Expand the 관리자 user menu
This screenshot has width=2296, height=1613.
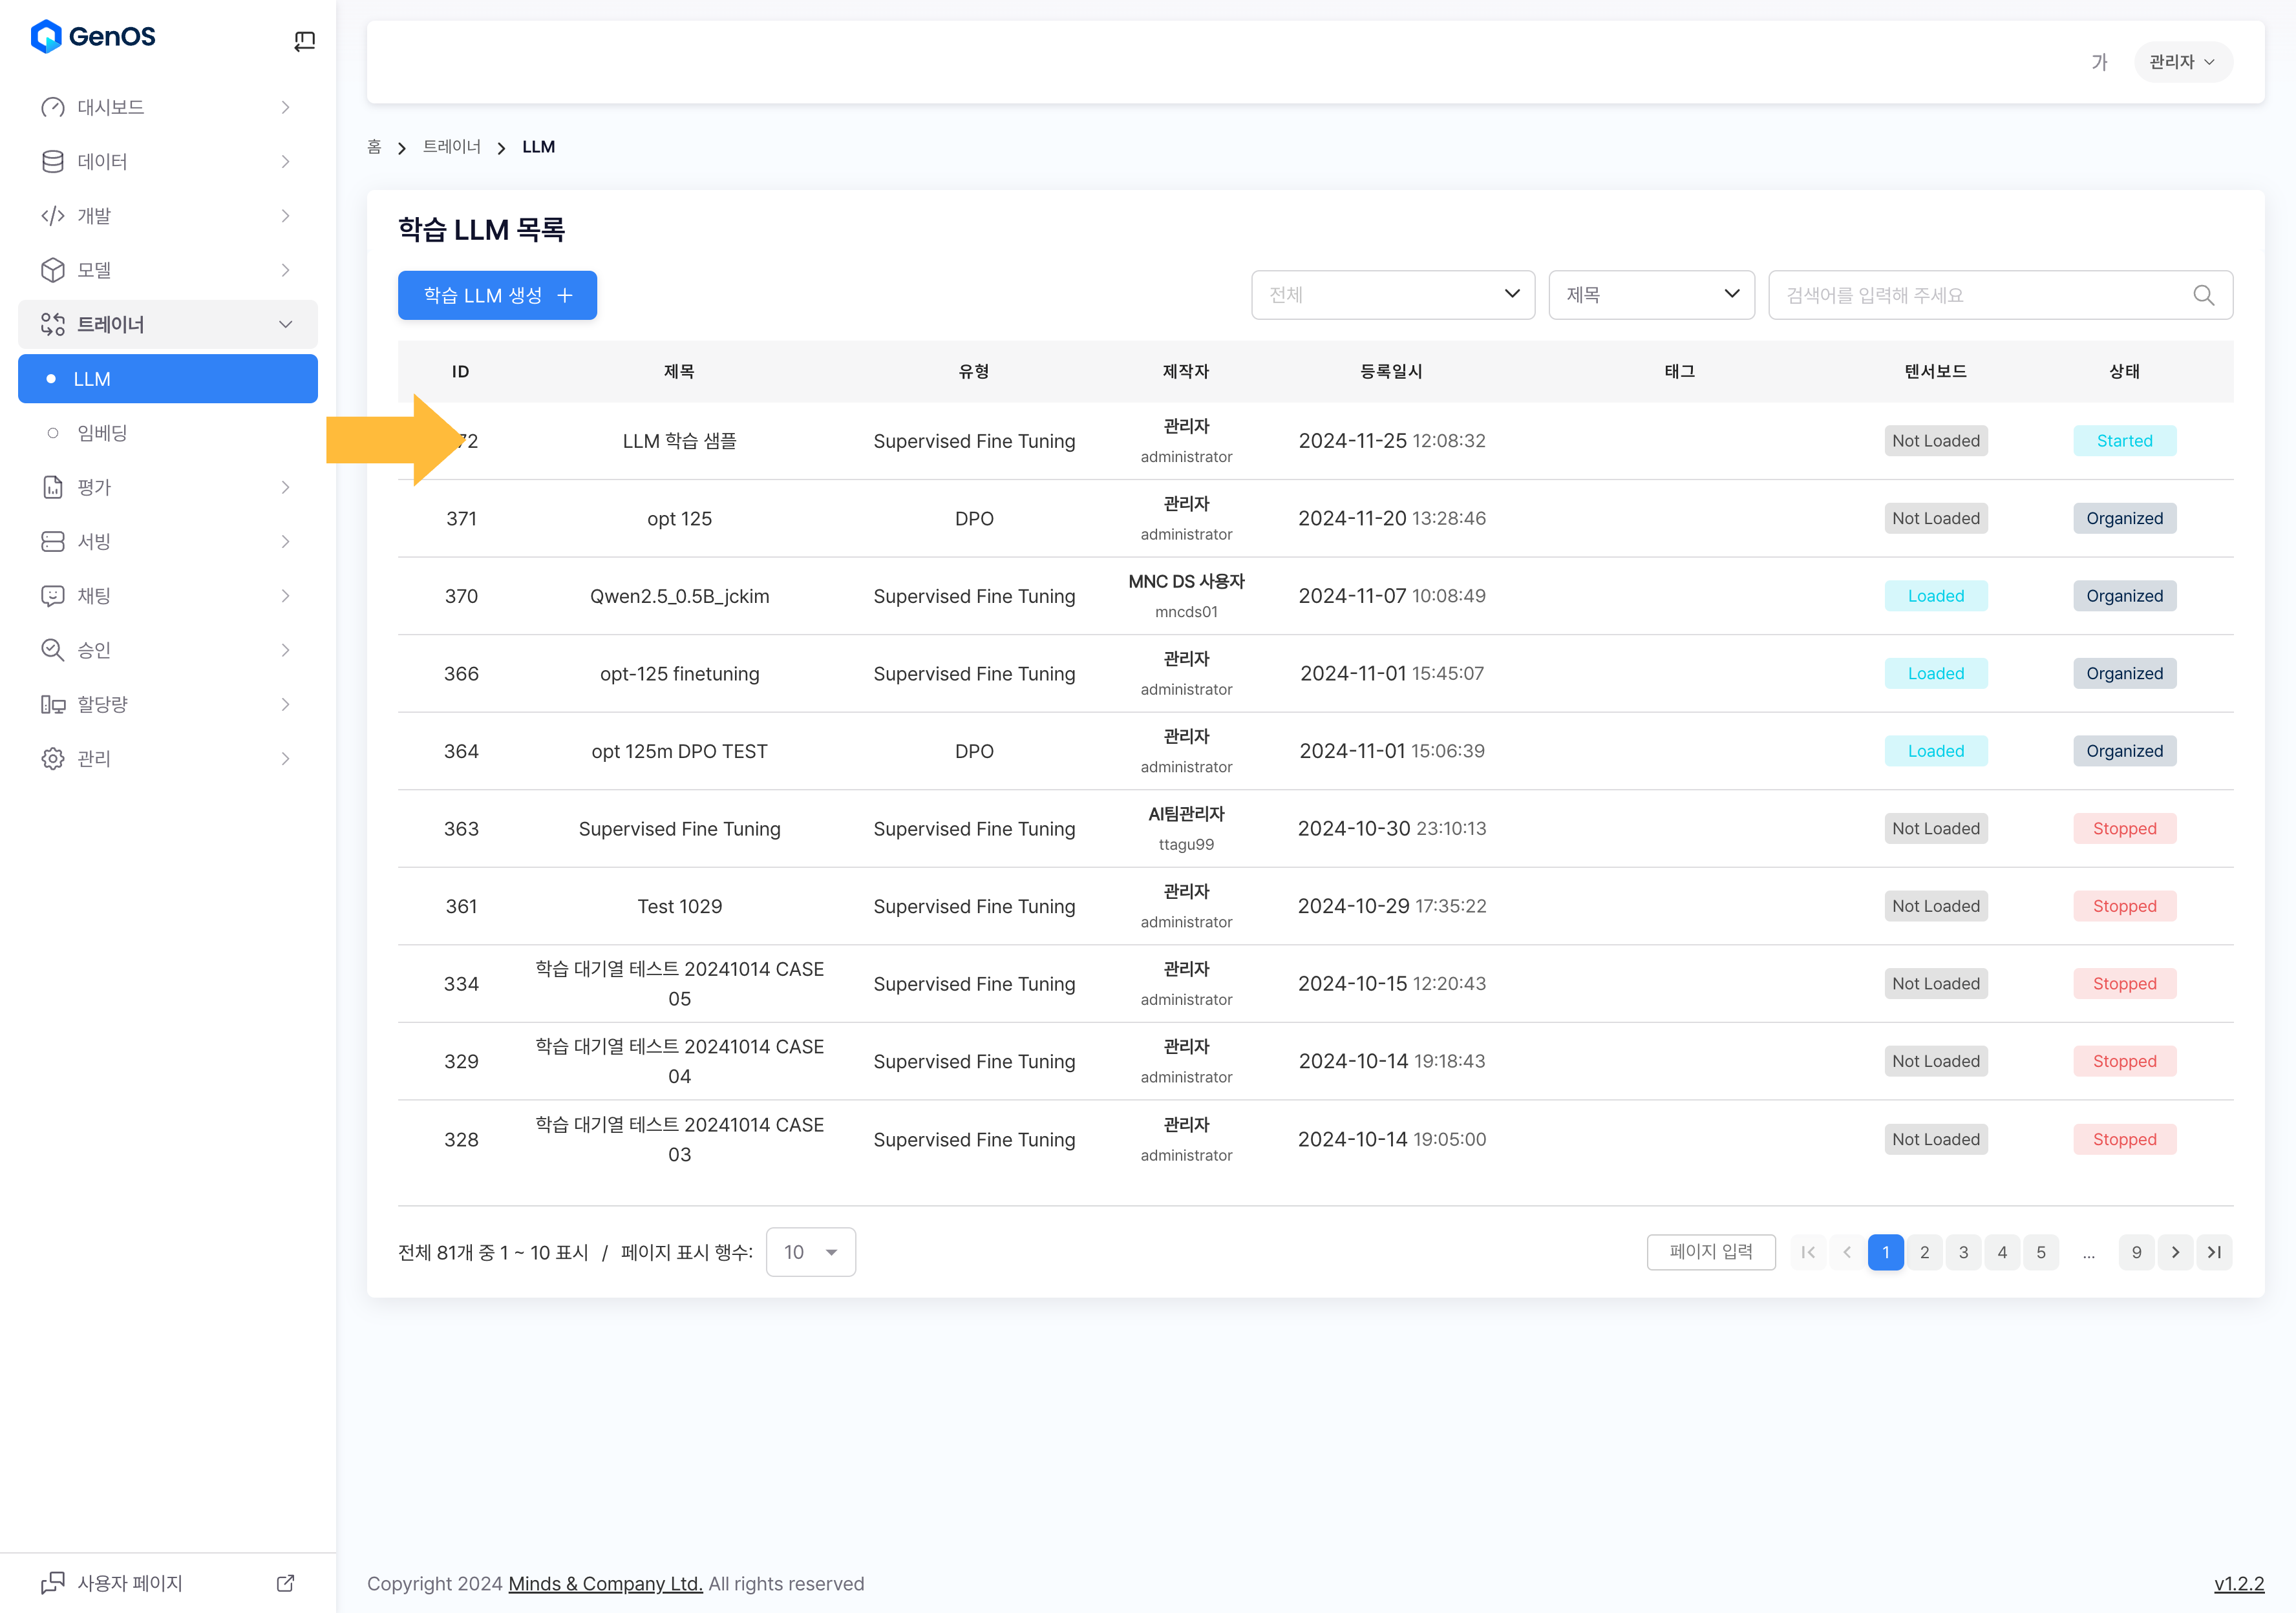(x=2182, y=62)
